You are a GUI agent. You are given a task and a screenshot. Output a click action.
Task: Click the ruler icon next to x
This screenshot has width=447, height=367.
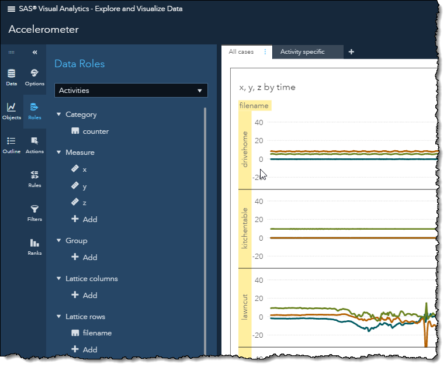coord(75,169)
